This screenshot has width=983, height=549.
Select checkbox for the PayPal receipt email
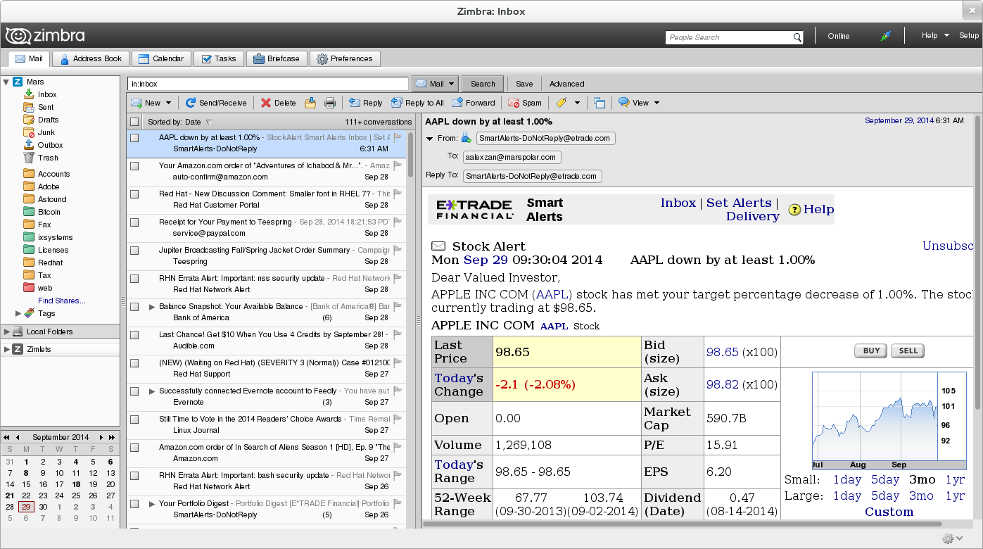(134, 222)
